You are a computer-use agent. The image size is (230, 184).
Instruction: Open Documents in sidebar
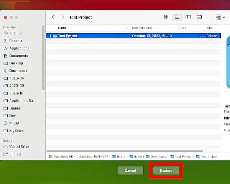(x=16, y=56)
